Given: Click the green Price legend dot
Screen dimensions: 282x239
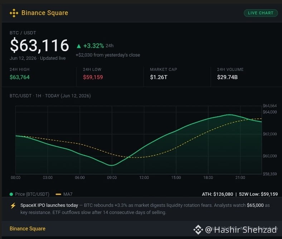Looking at the screenshot, I should tap(11, 194).
